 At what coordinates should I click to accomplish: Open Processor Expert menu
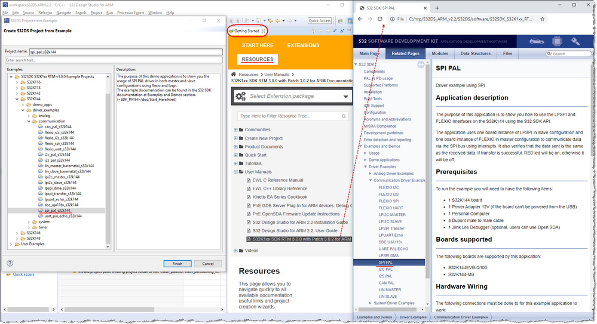point(131,13)
